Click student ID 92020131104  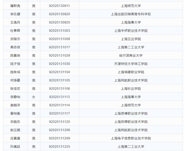[60, 72]
